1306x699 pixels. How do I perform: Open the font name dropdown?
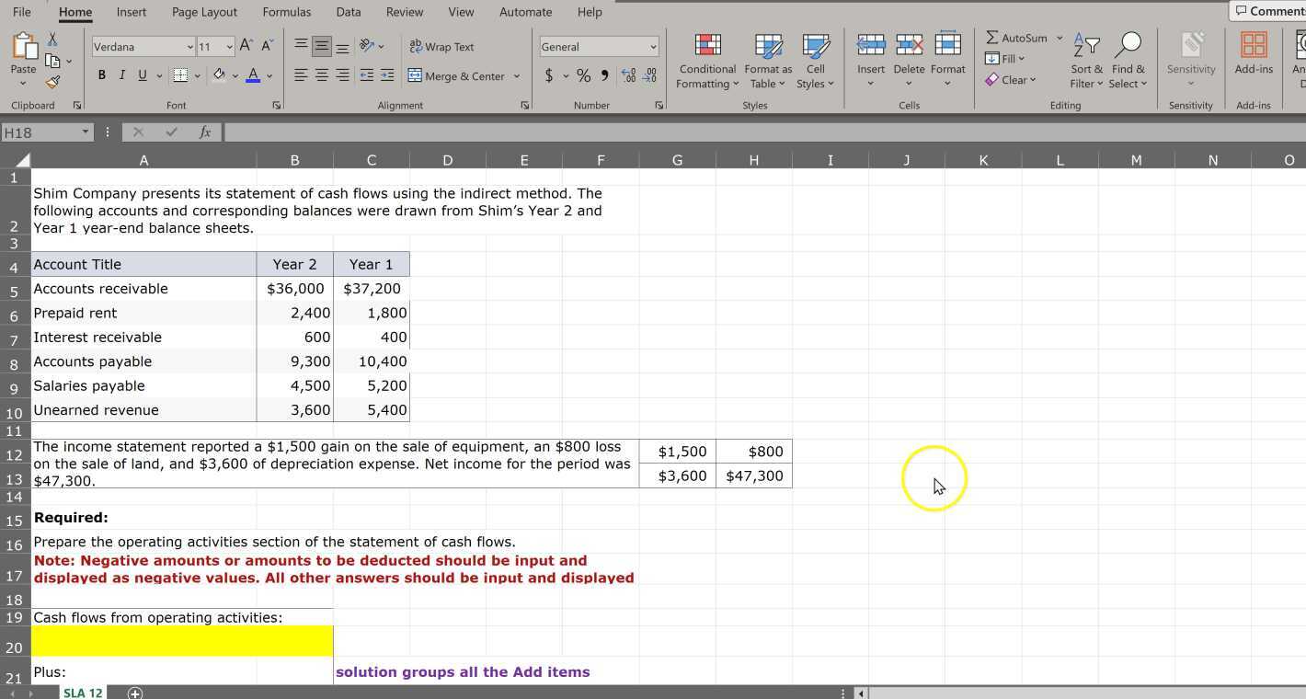[189, 46]
